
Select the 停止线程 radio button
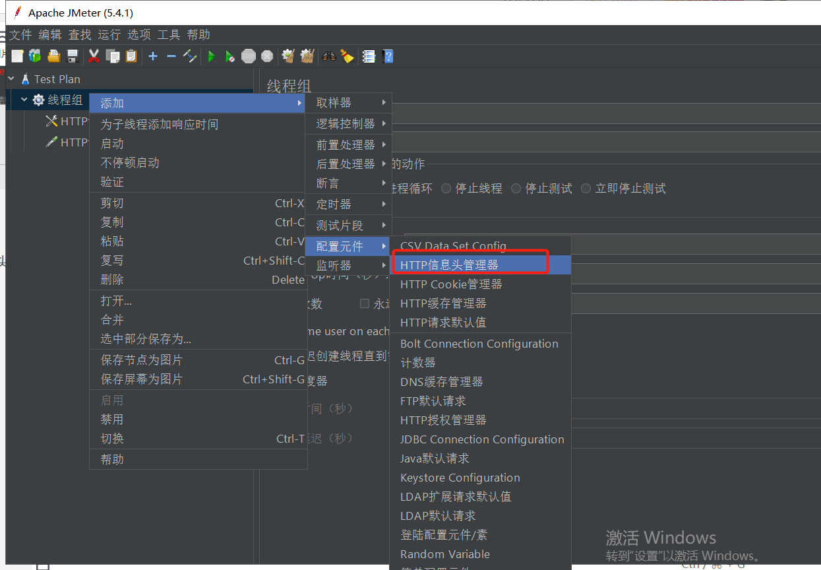446,189
